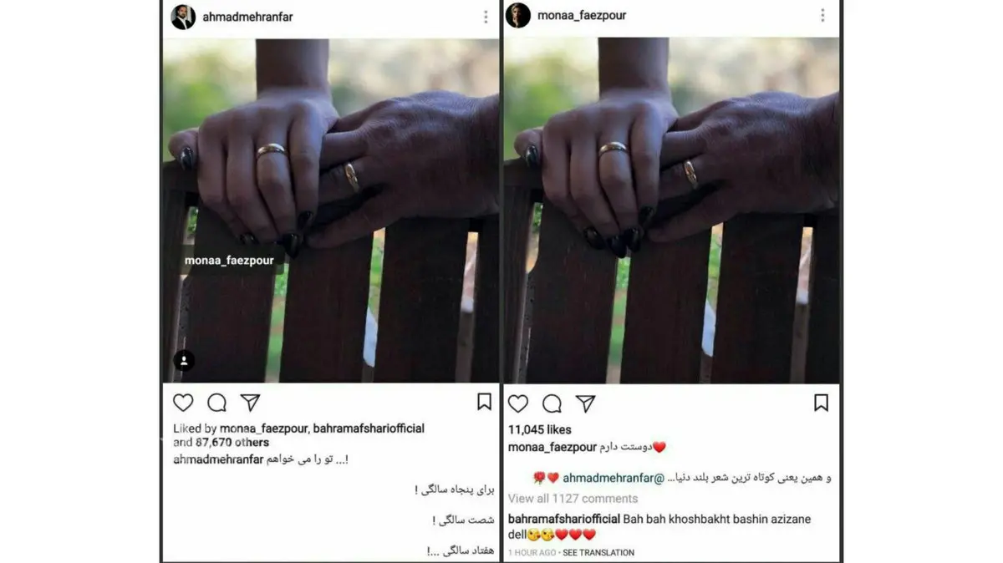Tap the tagged people icon on left photo

click(184, 361)
